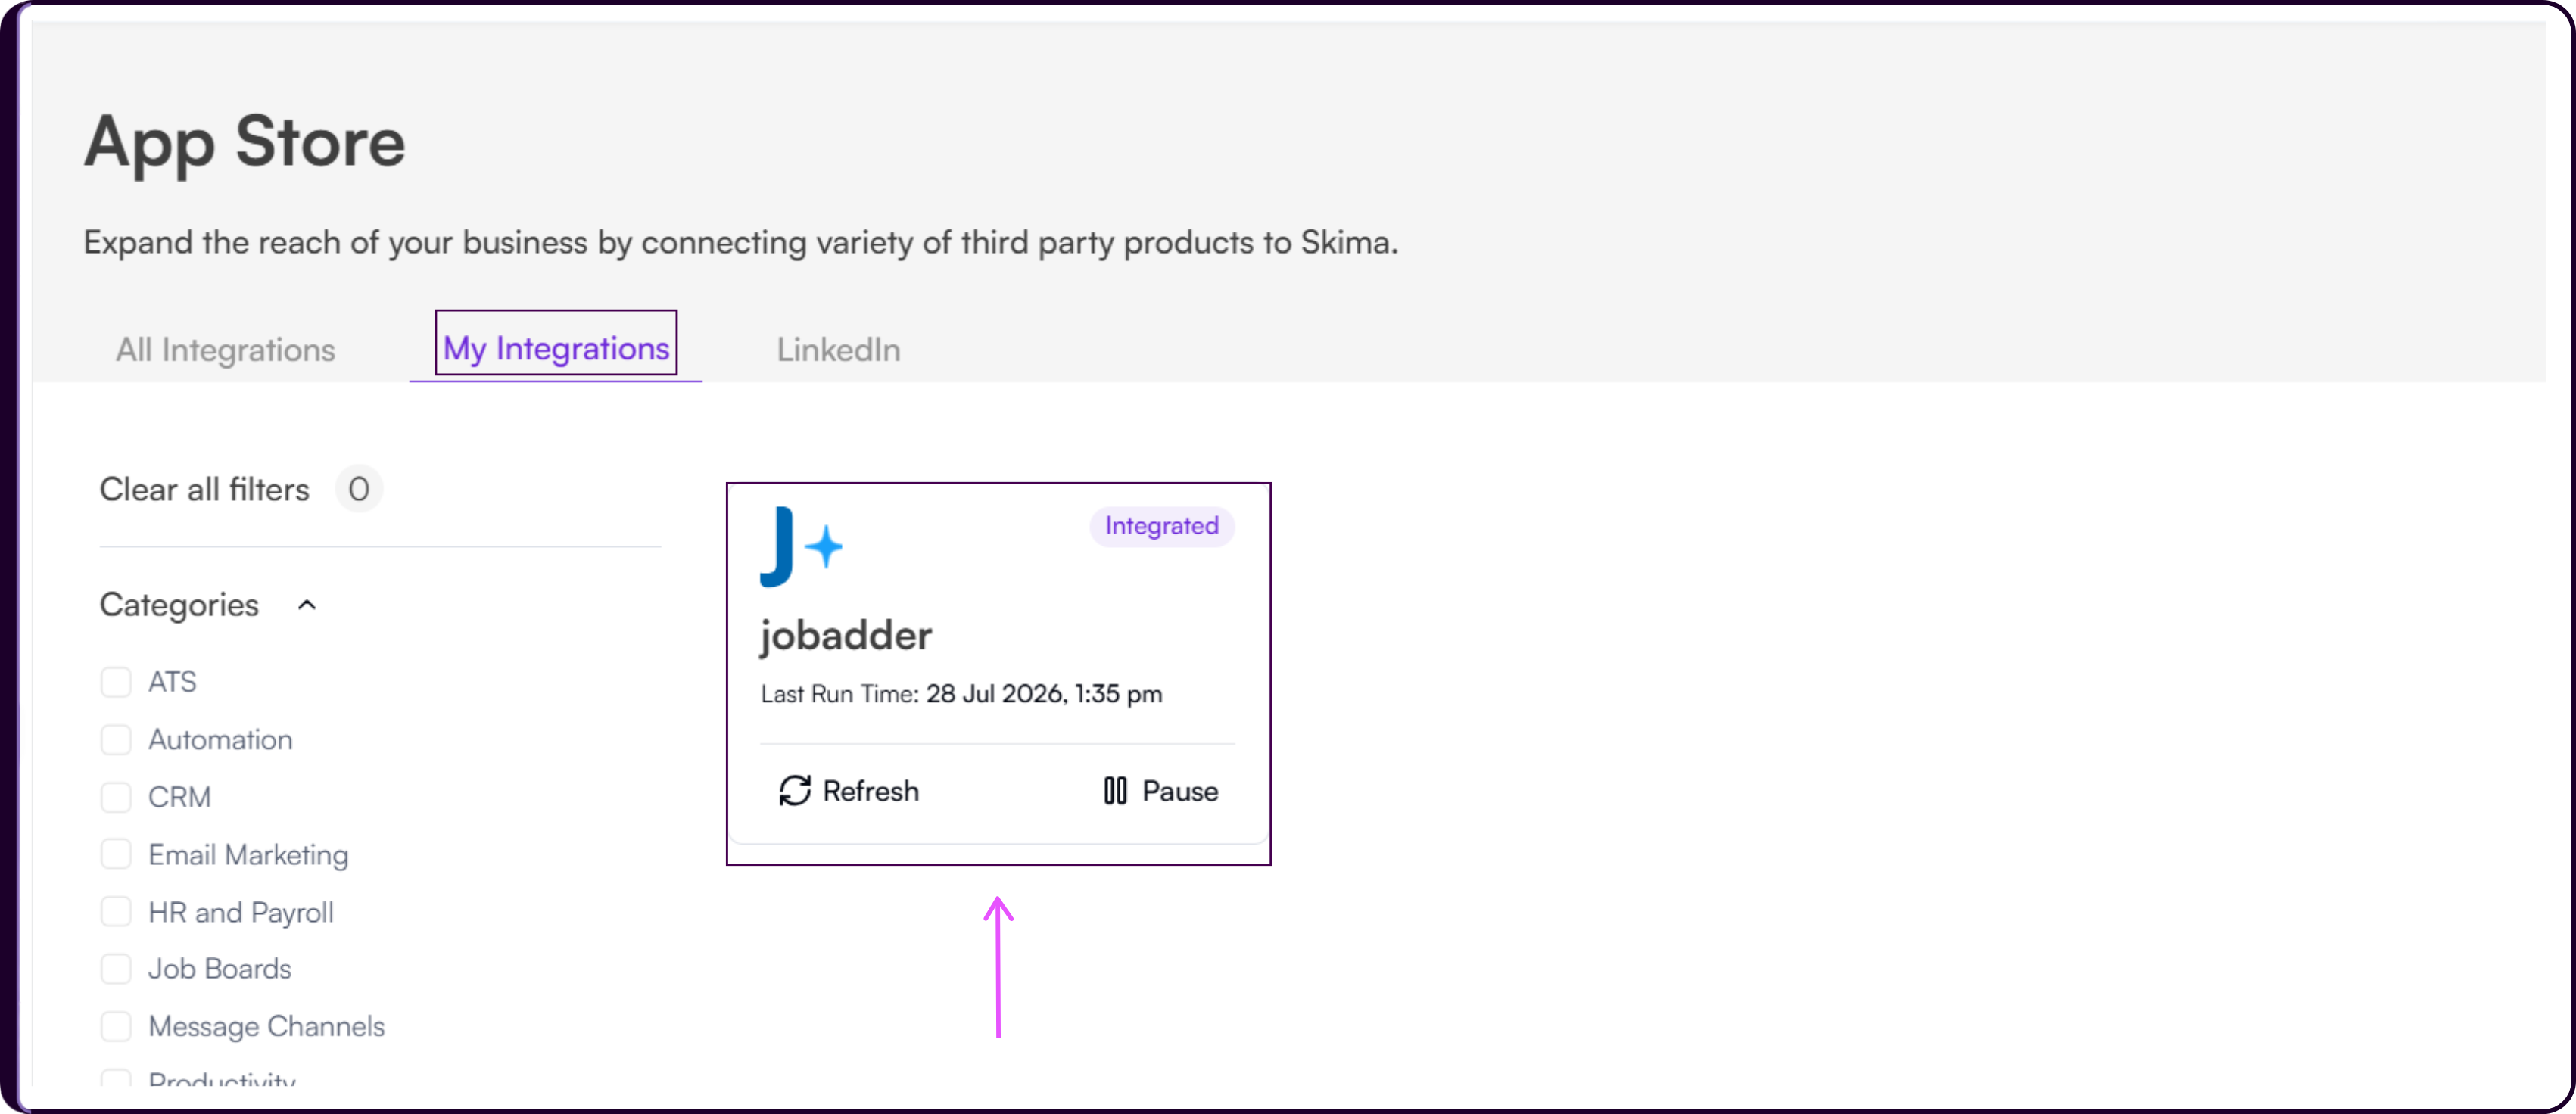Click Clear all filters
Viewport: 2576px width, 1114px height.
tap(204, 489)
